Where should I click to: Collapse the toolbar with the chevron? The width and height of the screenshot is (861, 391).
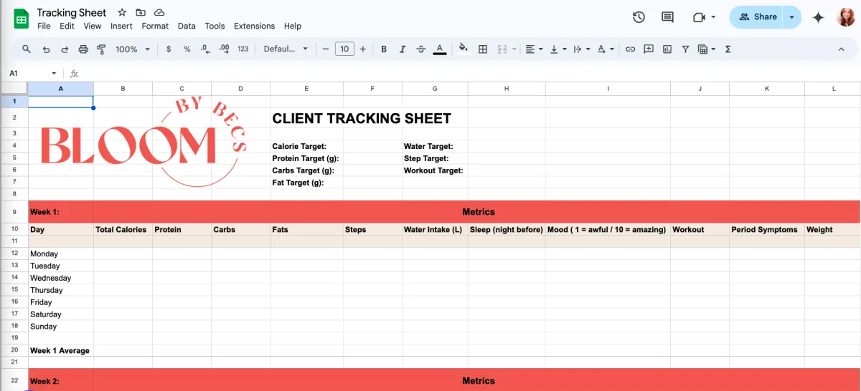842,49
